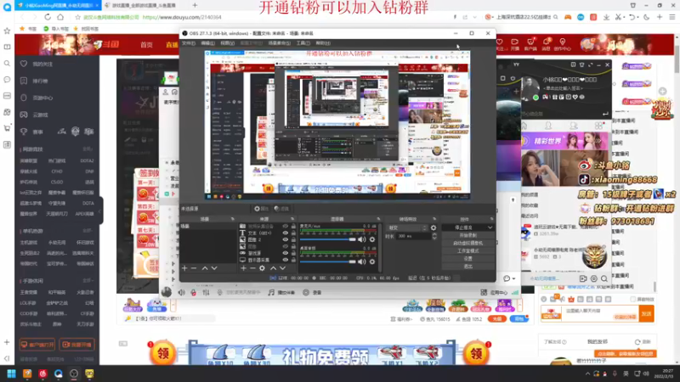Adjust the transition duration stepper arrows
This screenshot has width=680, height=382.
click(434, 236)
